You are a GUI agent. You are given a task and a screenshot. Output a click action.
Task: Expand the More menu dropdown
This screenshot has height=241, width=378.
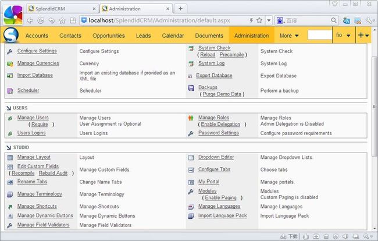click(289, 36)
